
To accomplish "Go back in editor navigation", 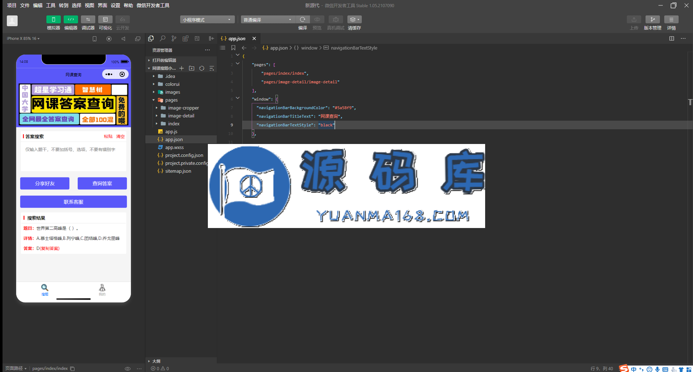I will click(x=244, y=48).
